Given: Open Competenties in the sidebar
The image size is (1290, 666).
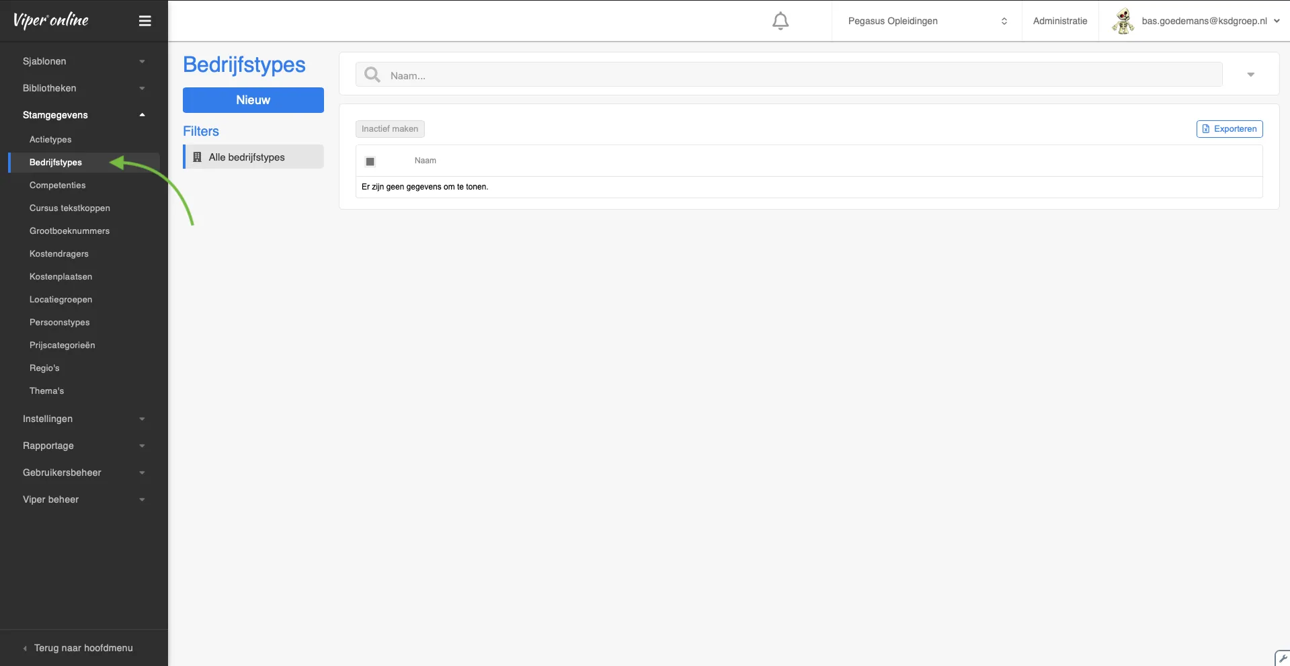Looking at the screenshot, I should [x=58, y=185].
